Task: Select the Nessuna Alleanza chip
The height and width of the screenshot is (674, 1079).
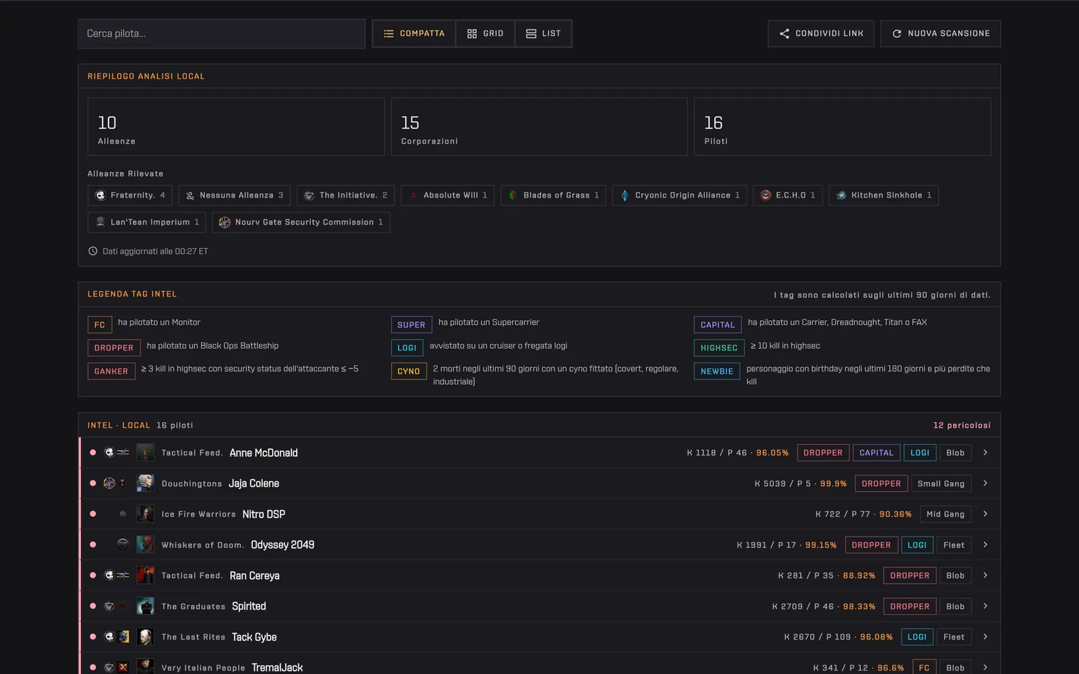Action: coord(235,195)
